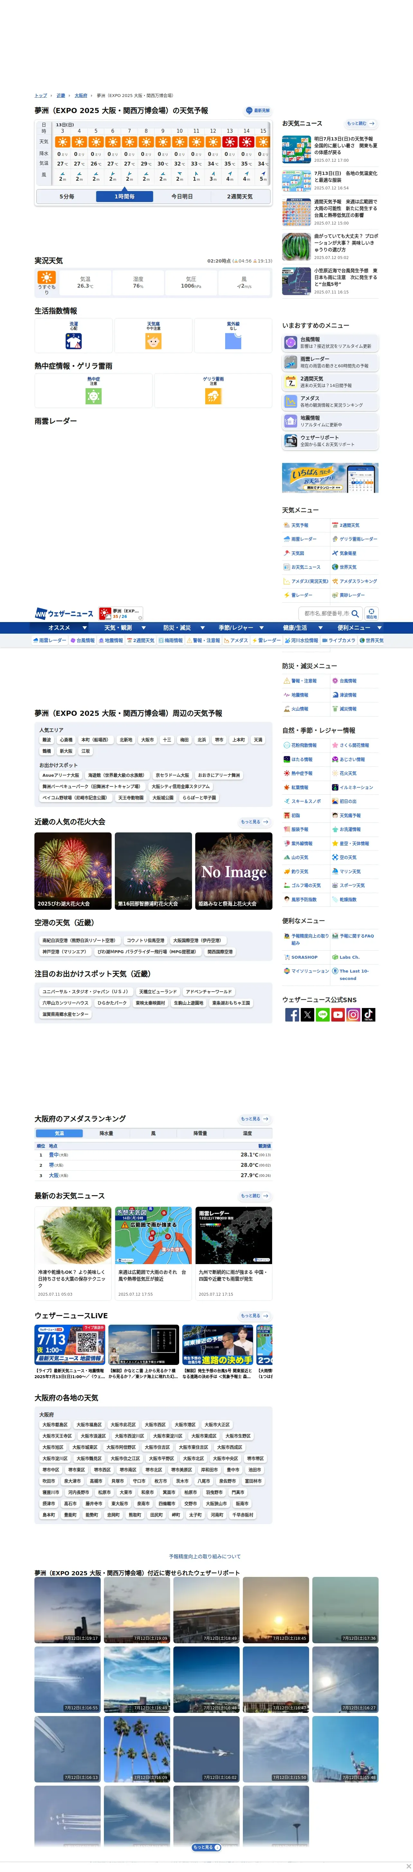Open ゲリラ雷雨レーダー in 天気メニュー
Screen dimensions: 413x1872
click(x=354, y=539)
